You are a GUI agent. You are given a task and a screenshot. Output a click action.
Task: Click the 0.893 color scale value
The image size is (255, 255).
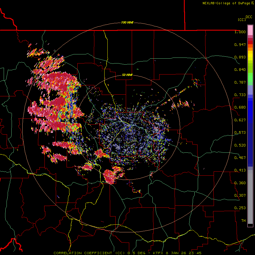[240, 57]
